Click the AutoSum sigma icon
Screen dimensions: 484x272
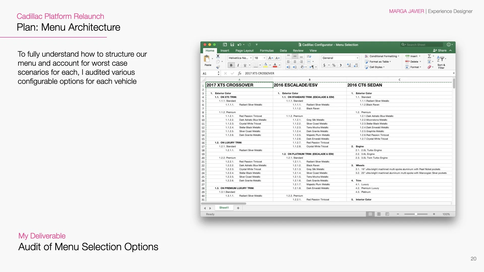coord(429,56)
